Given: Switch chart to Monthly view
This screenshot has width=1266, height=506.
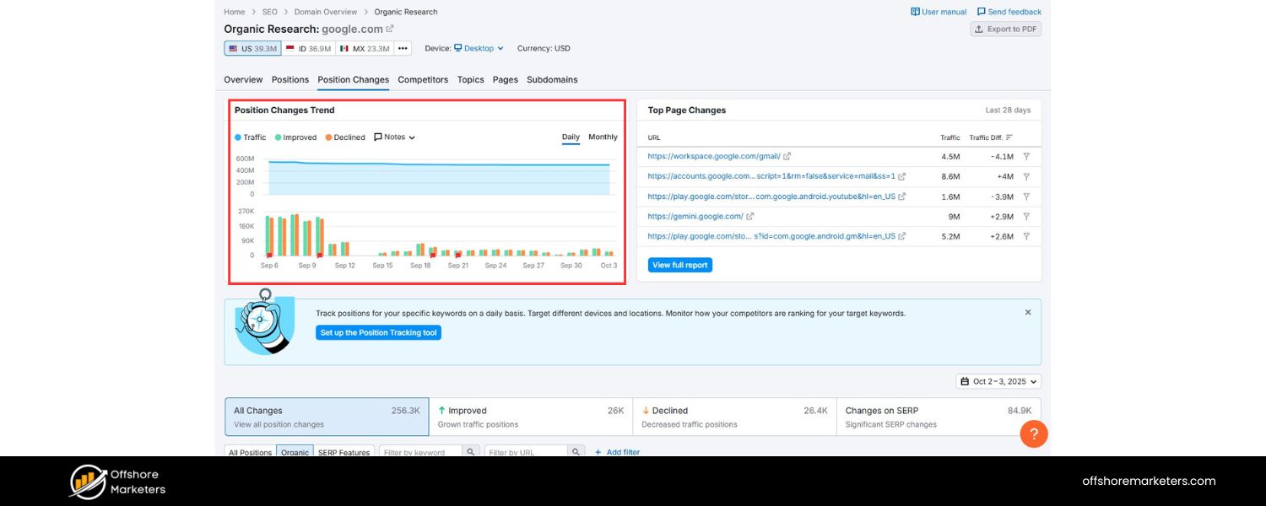Looking at the screenshot, I should tap(603, 137).
